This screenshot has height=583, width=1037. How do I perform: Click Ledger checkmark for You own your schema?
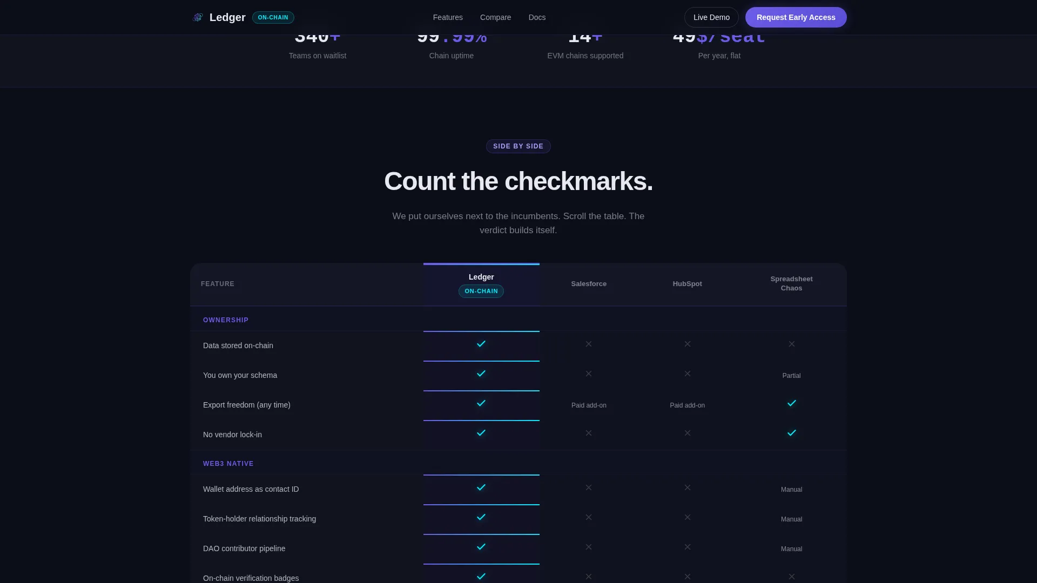(x=481, y=374)
